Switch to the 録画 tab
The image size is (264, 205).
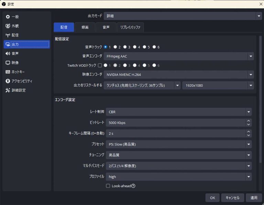85,27
